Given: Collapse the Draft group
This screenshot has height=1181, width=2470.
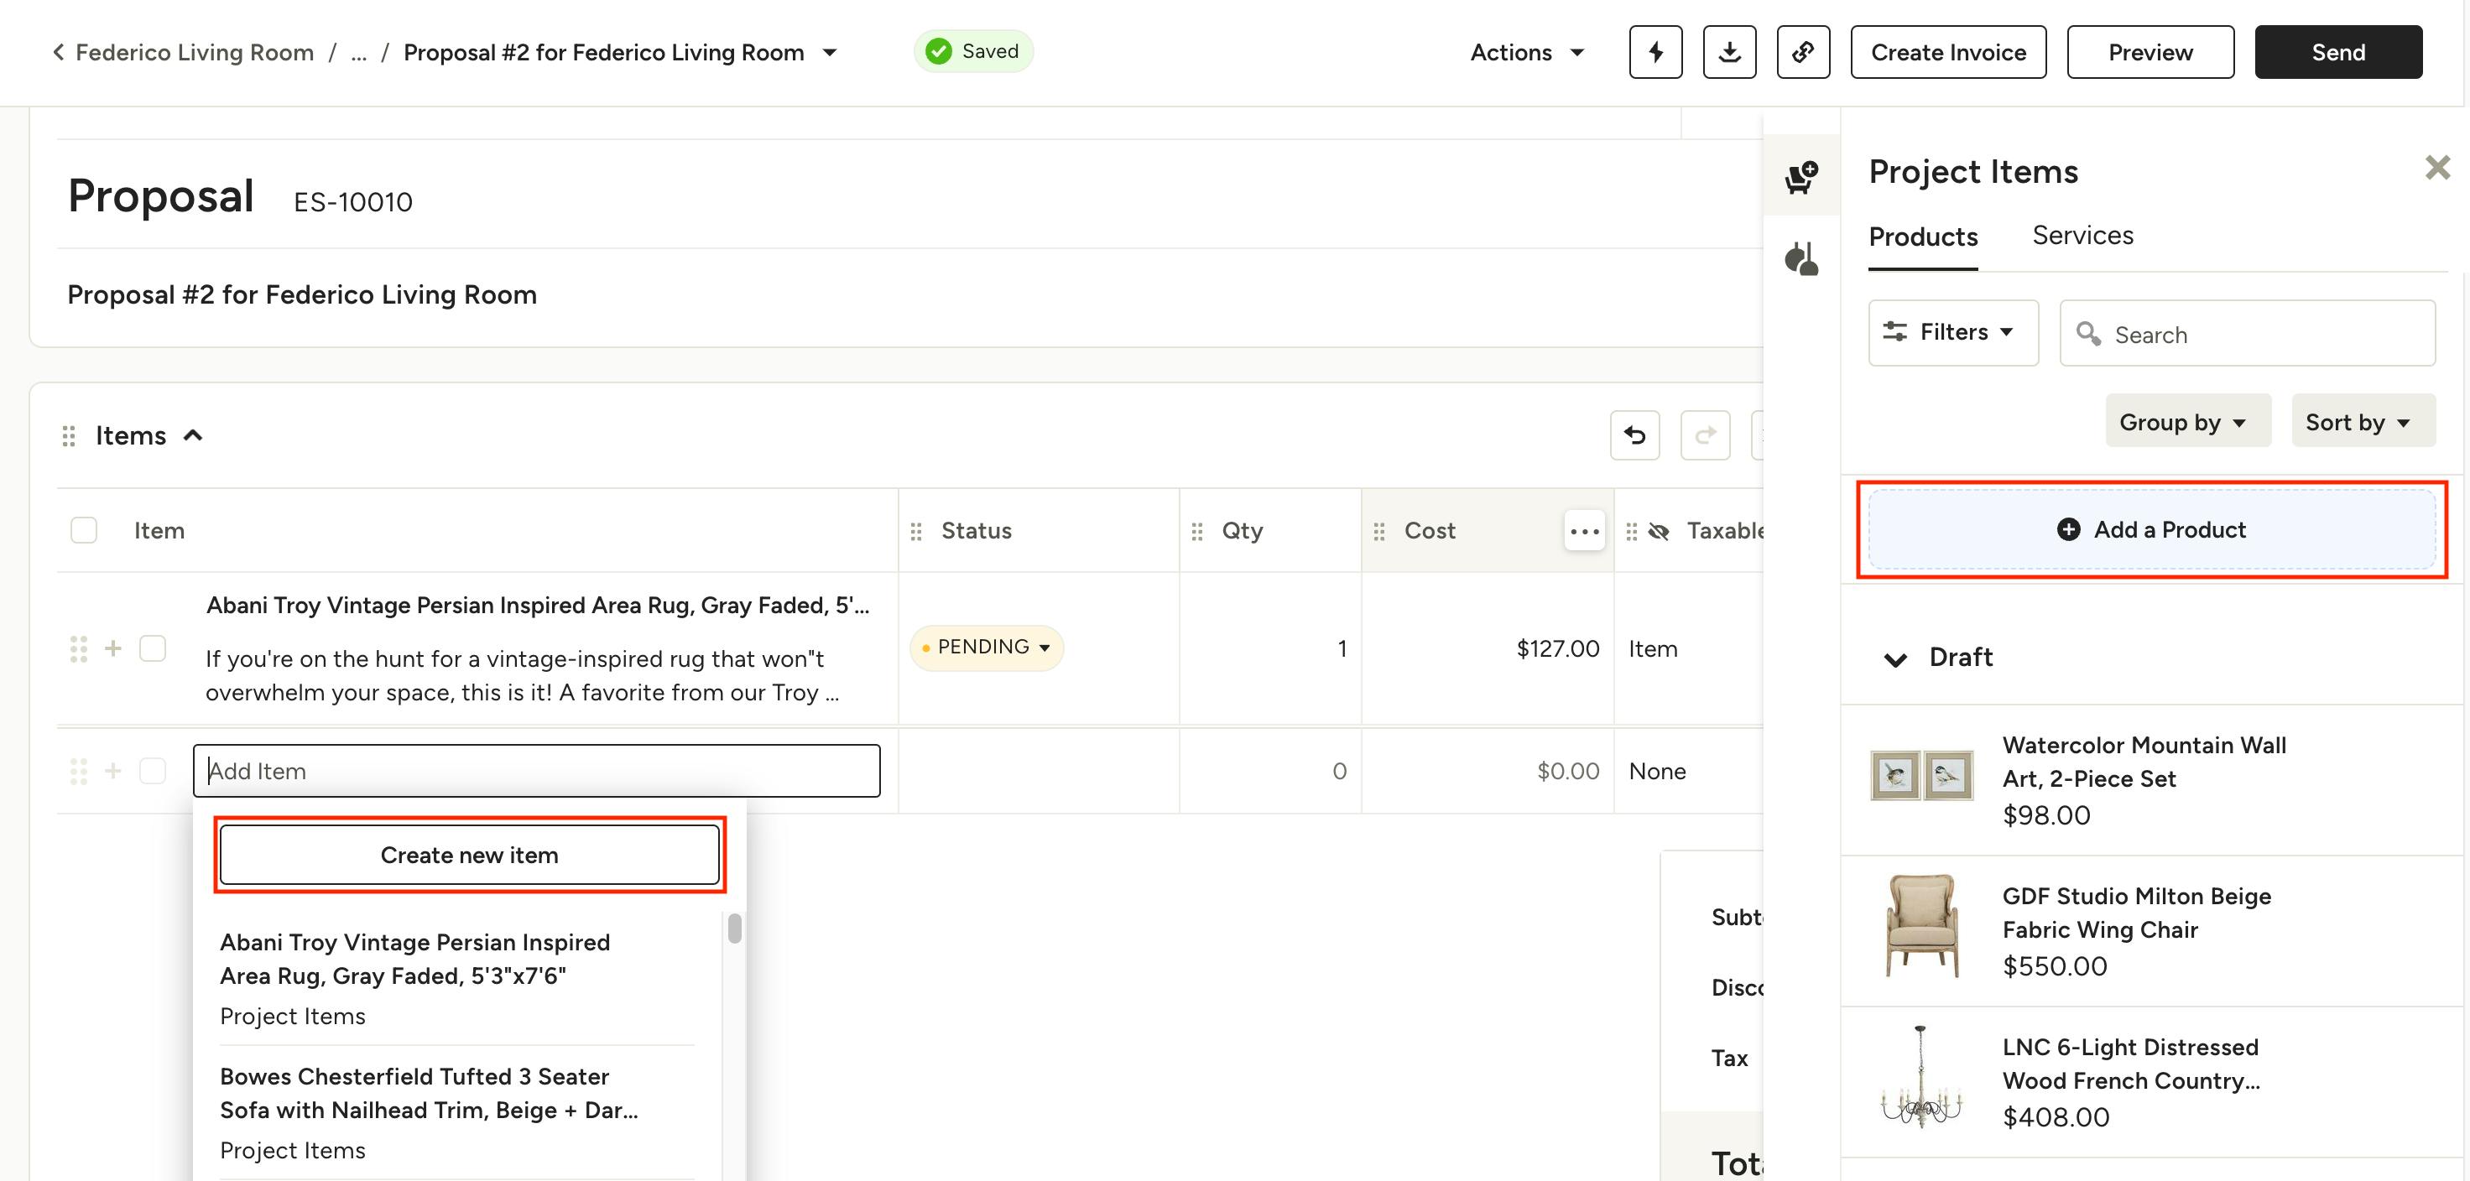Looking at the screenshot, I should (x=1894, y=658).
